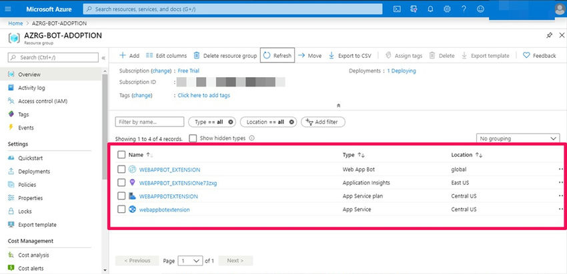The image size is (567, 274).
Task: Check the webappbotextension App Service checkbox
Action: point(121,209)
